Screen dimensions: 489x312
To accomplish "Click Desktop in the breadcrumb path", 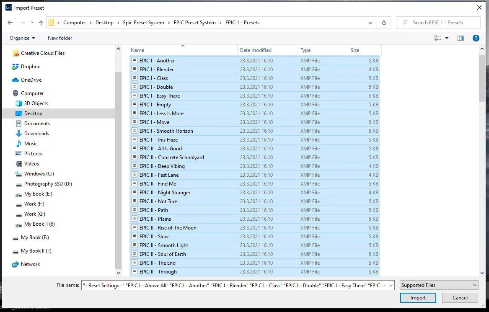I will [105, 22].
